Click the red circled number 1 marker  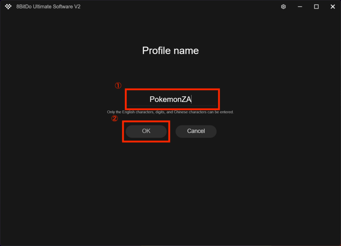[118, 85]
